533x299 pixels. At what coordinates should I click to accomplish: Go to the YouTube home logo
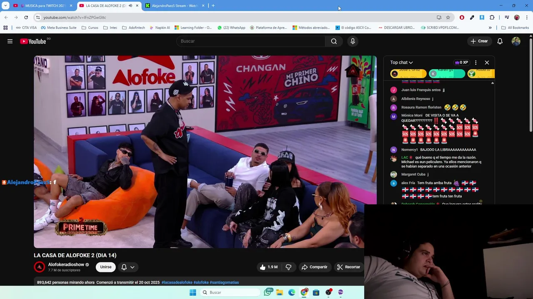pos(33,41)
